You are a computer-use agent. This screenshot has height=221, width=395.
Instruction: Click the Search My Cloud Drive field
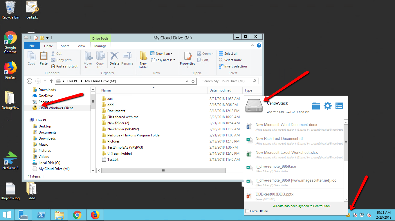click(226, 81)
